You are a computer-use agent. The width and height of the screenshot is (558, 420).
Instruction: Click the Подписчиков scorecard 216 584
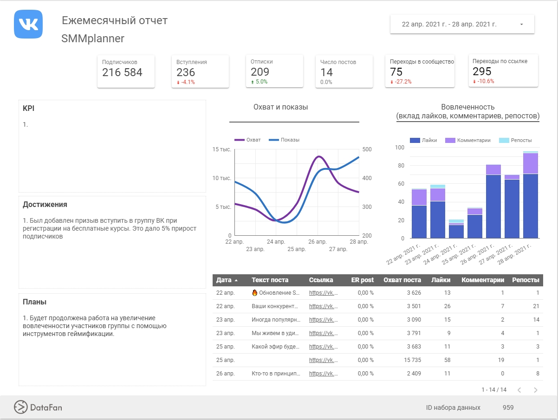122,72
